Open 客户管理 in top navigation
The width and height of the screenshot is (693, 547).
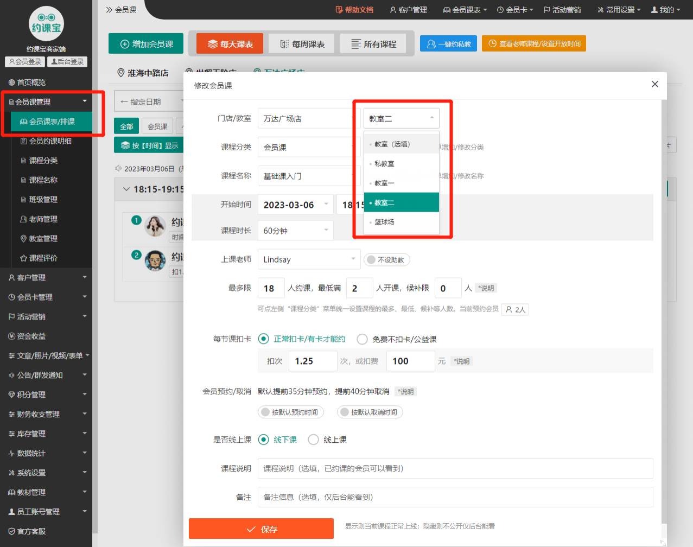point(409,10)
